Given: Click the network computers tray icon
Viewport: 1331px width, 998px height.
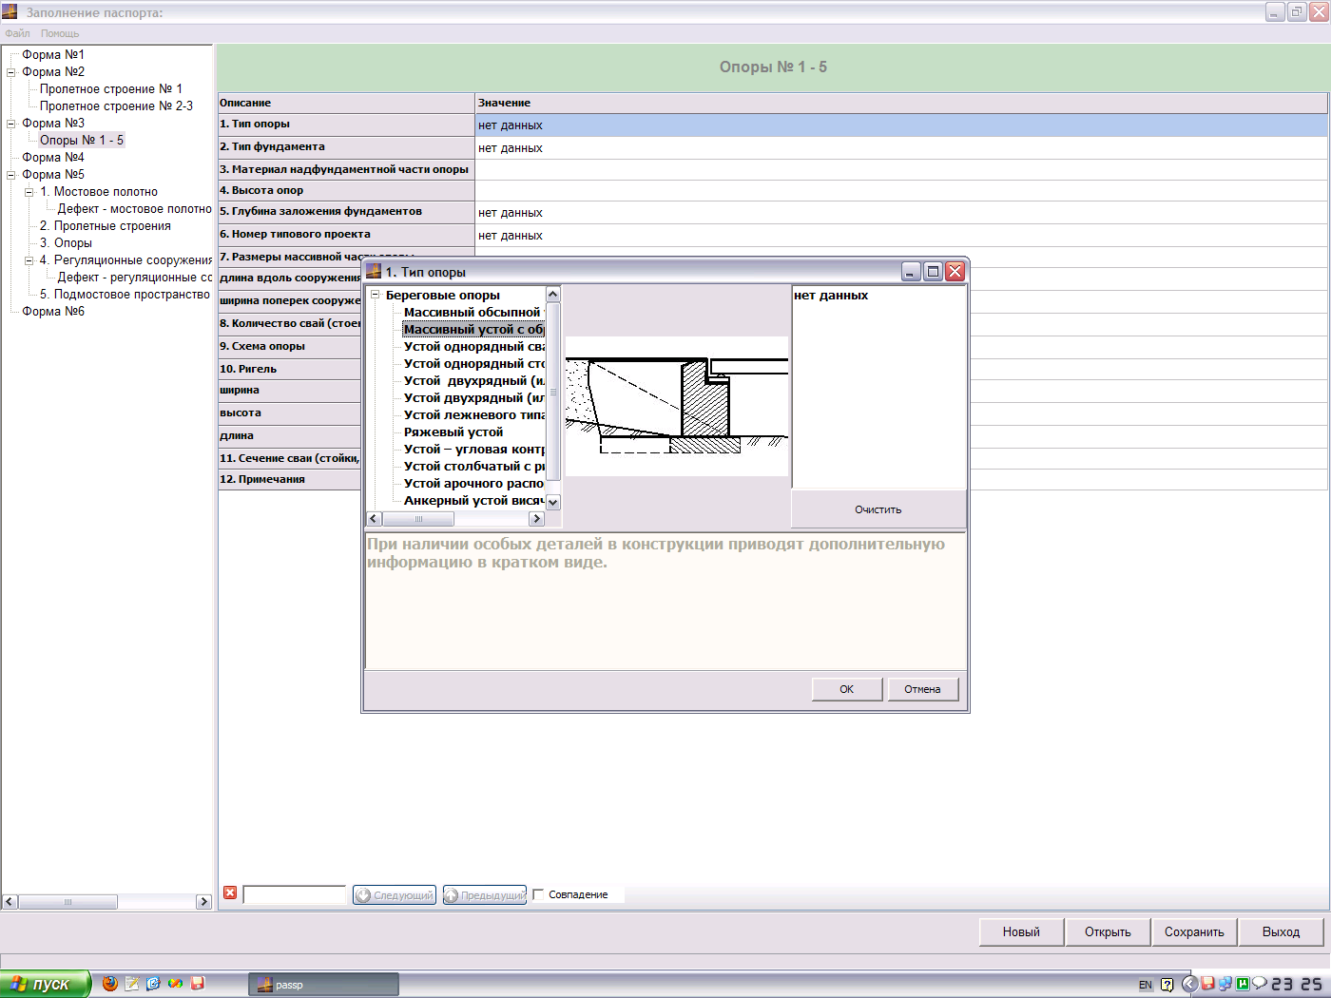Looking at the screenshot, I should (x=1225, y=984).
